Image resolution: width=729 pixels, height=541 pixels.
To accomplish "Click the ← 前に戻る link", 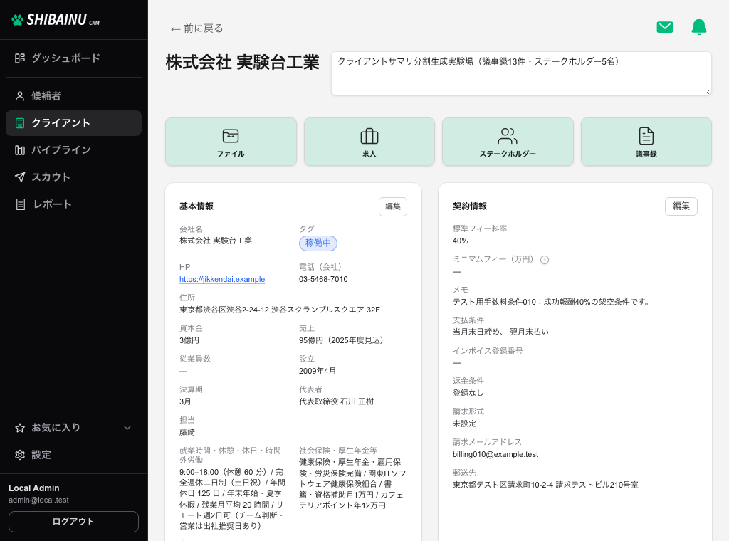I will tap(196, 28).
